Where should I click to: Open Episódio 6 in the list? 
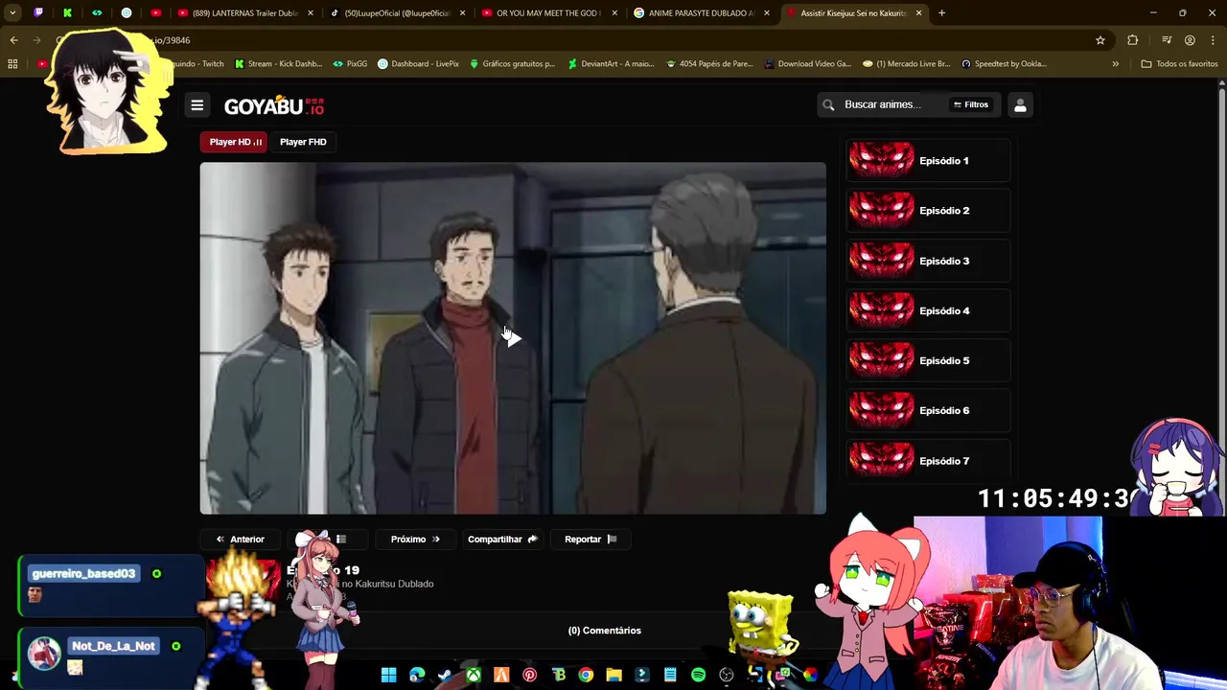[x=928, y=410]
